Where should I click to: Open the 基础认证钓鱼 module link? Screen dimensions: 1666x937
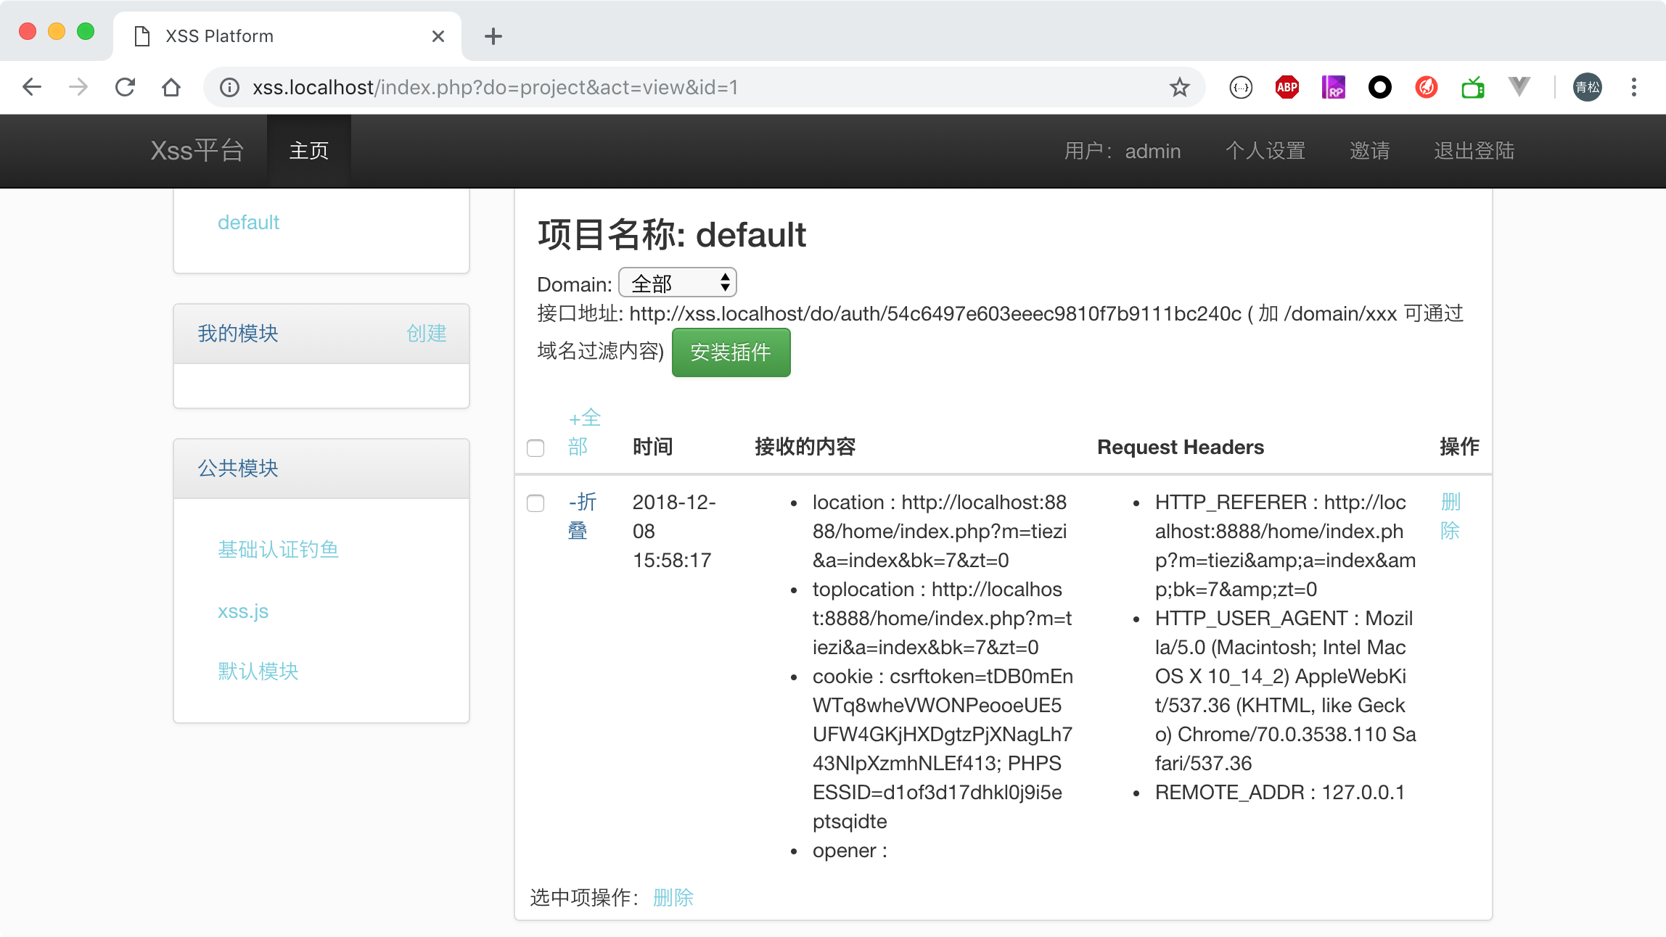278,550
